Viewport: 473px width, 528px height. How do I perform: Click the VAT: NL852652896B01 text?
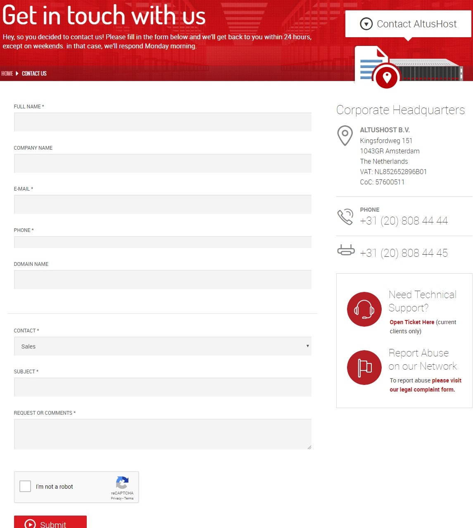pyautogui.click(x=393, y=172)
